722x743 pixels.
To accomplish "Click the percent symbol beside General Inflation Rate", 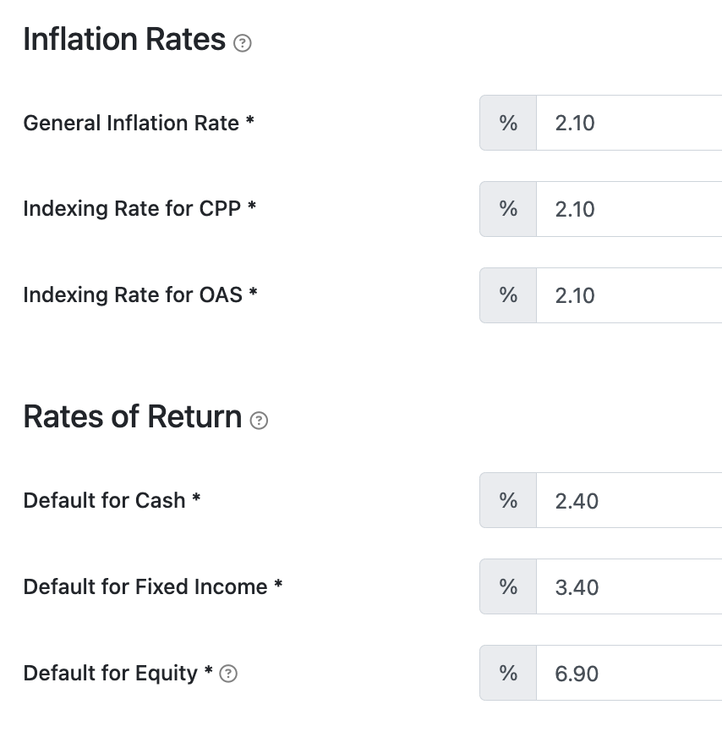I will (508, 123).
